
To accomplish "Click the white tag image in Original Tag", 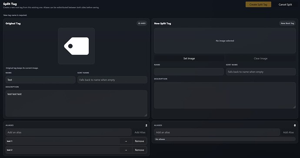I will (77, 46).
